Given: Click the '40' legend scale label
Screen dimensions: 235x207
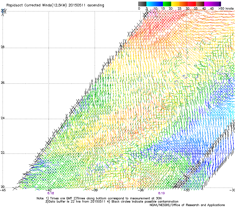Looking at the screenshot, I should point(204,9).
